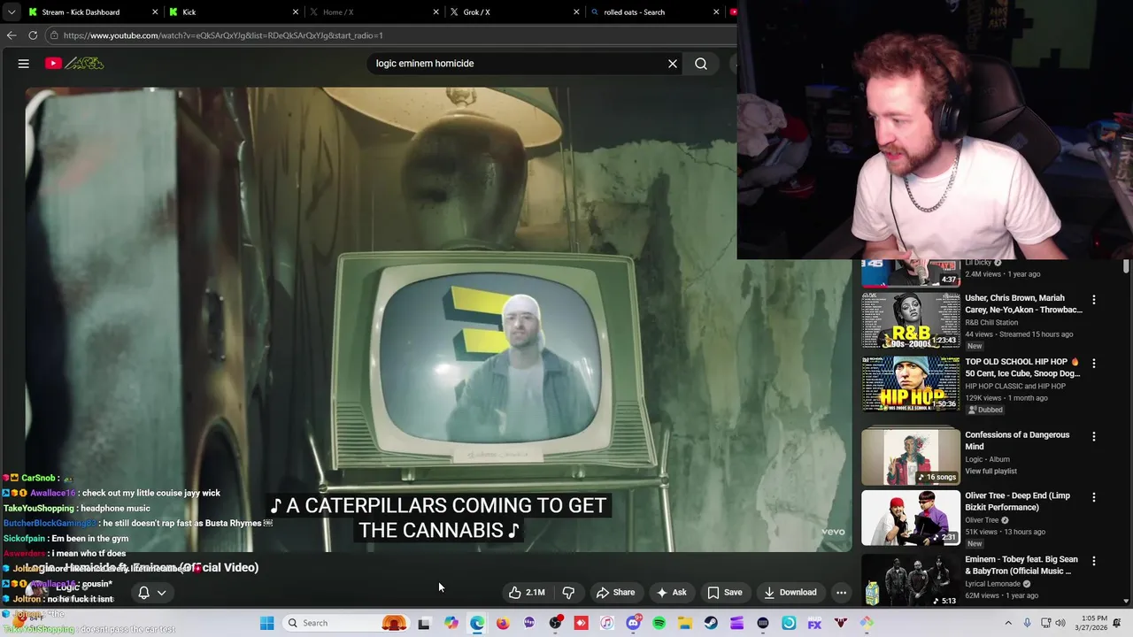The width and height of the screenshot is (1133, 637).
Task: Open iTunes music app on taskbar
Action: point(606,623)
